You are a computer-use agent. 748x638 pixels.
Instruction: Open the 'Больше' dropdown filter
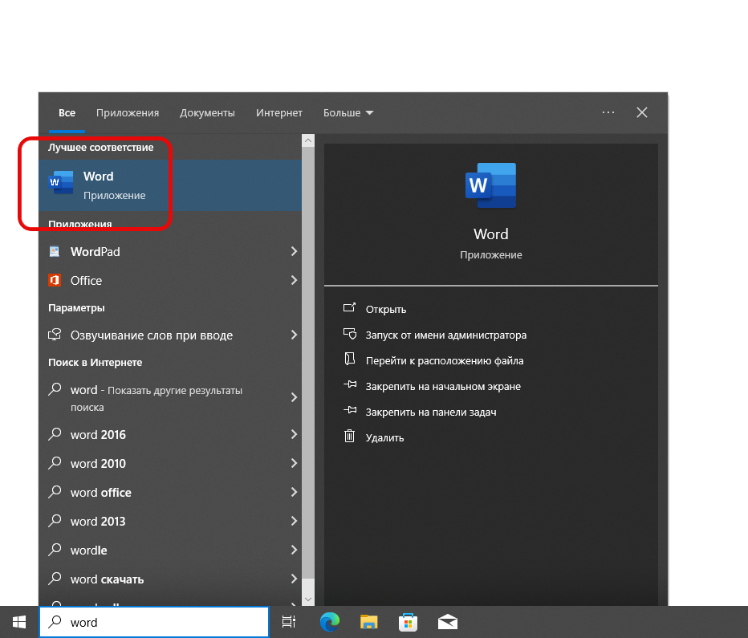pyautogui.click(x=348, y=113)
